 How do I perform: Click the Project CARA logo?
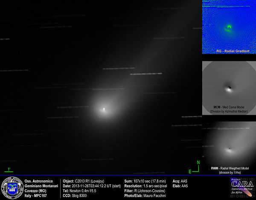[242, 187]
